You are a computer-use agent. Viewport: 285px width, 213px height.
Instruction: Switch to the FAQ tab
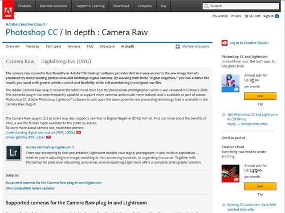(90, 47)
